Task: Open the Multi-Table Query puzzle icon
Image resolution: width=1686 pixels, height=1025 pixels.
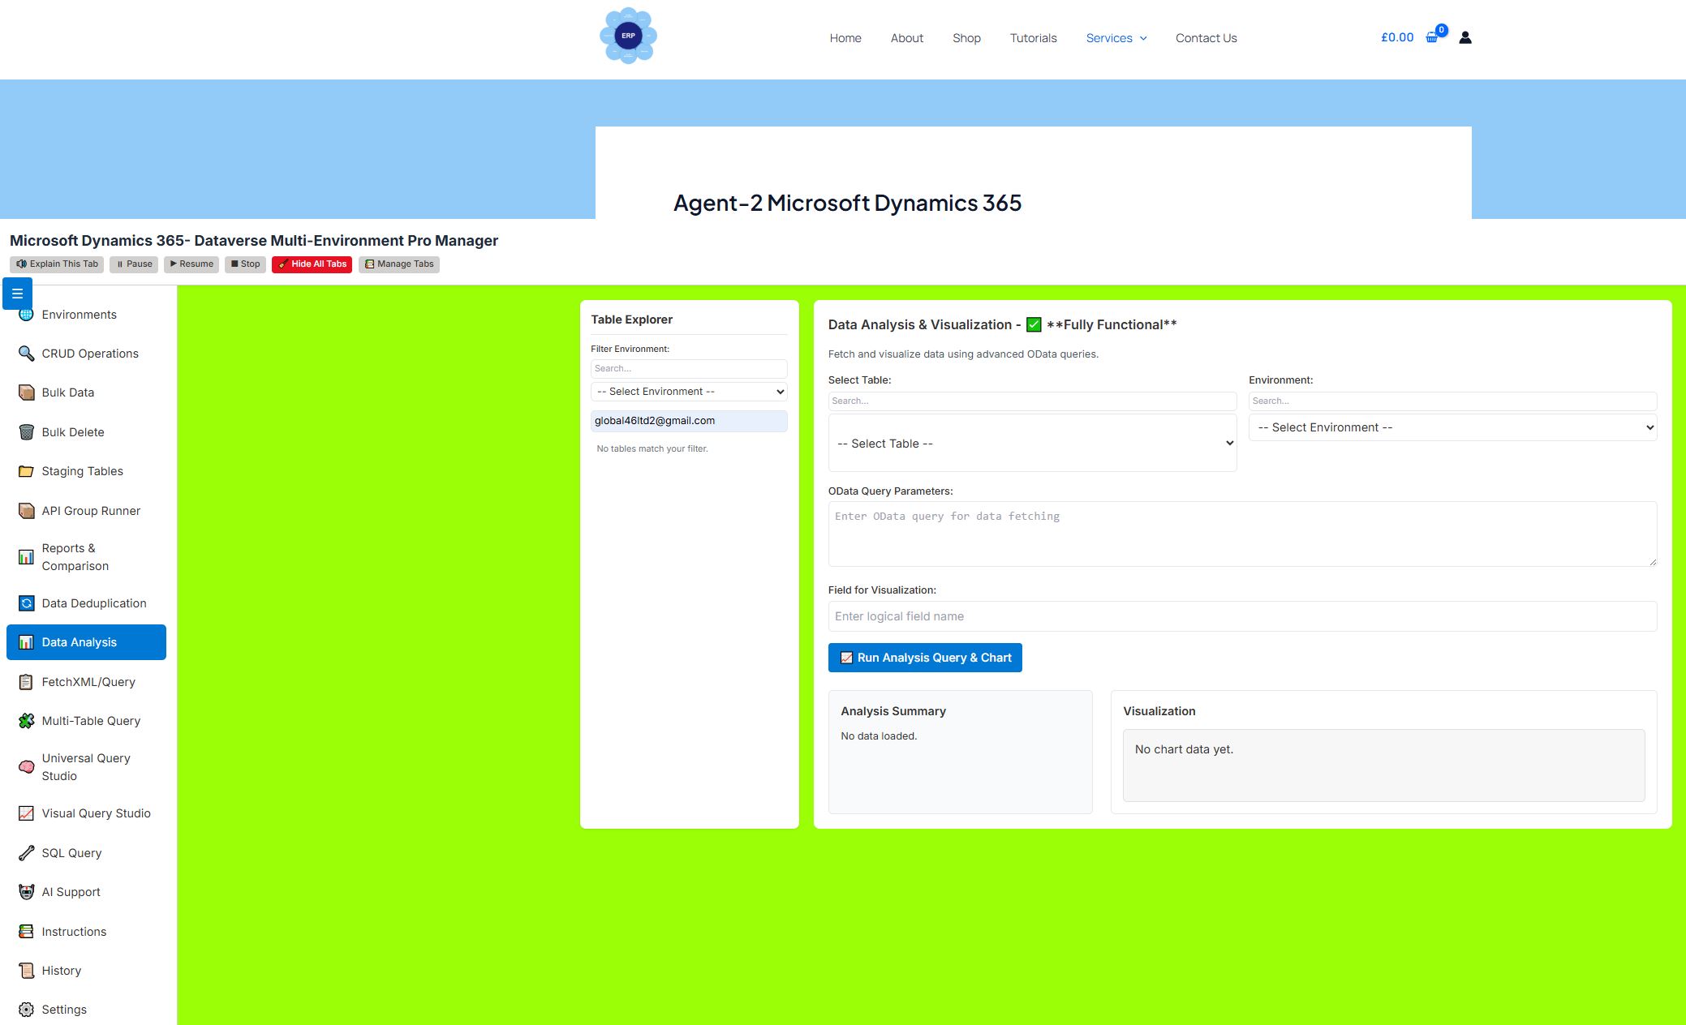Action: (26, 720)
